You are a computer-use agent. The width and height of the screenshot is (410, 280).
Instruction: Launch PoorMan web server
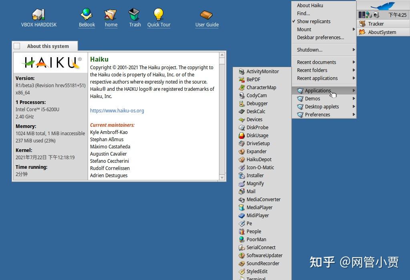[262, 240]
